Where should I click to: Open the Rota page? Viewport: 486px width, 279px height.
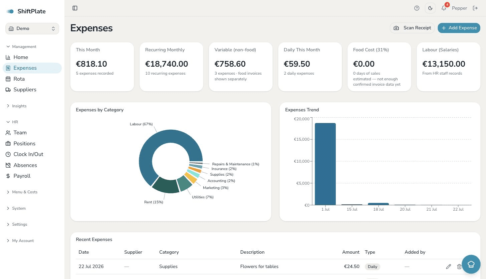tap(32, 79)
